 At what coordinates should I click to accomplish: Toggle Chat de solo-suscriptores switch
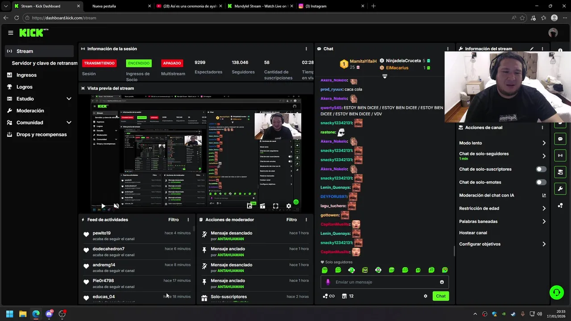pyautogui.click(x=541, y=169)
